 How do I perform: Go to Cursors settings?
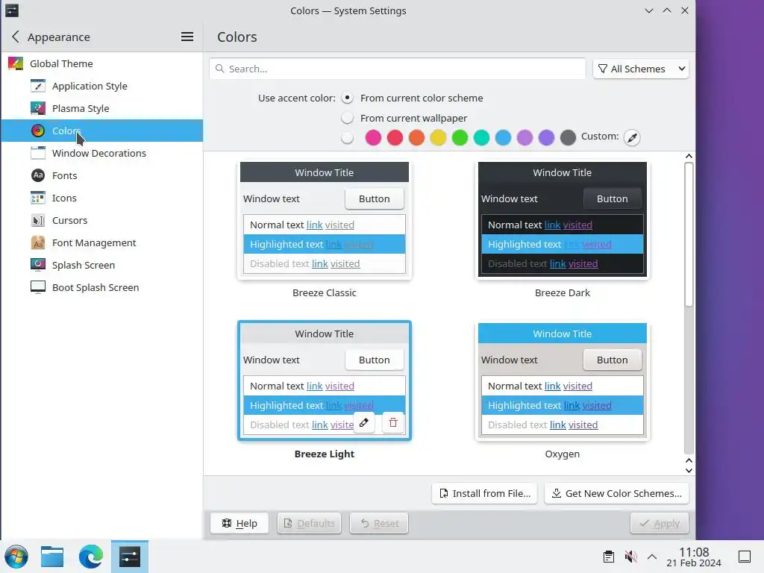(x=69, y=220)
